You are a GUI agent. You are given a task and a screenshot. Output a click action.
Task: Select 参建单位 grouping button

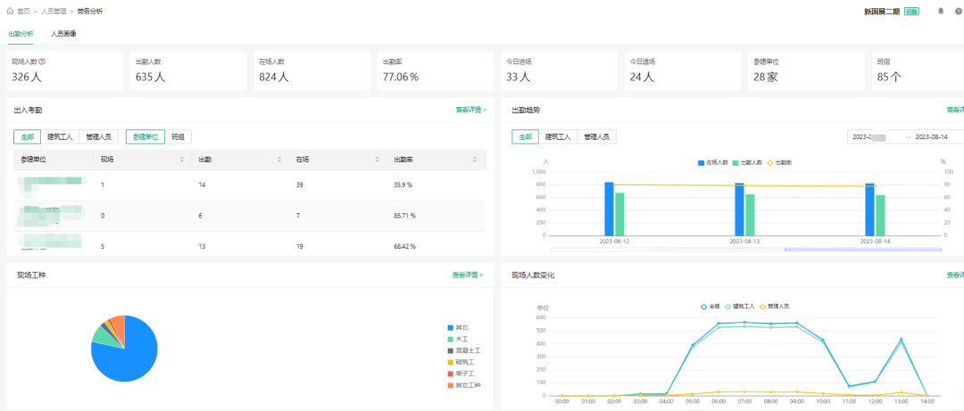click(x=145, y=137)
